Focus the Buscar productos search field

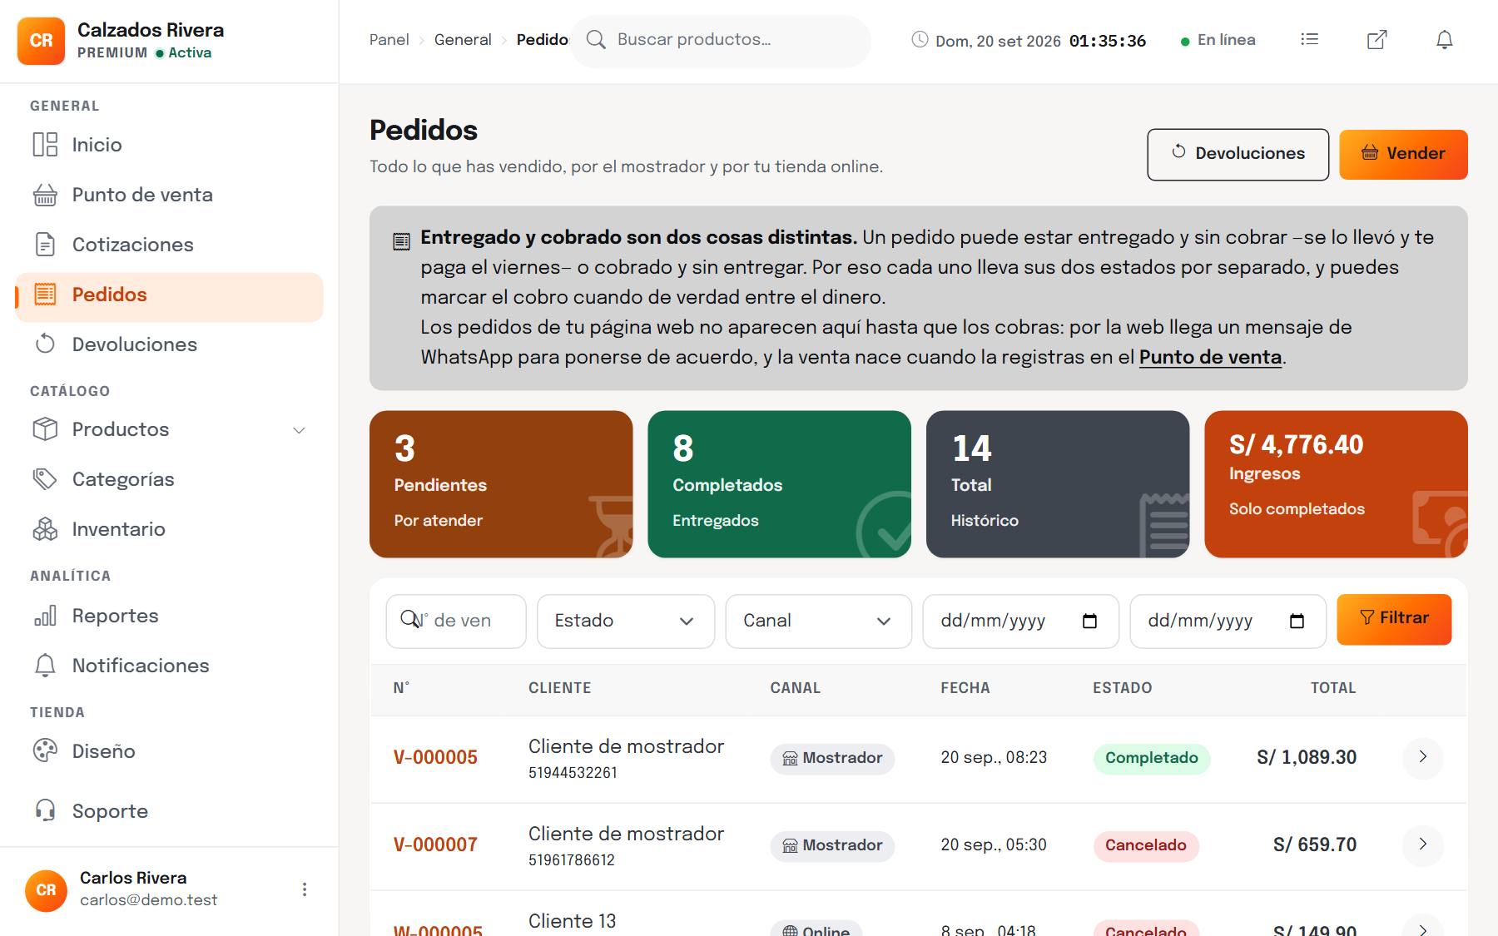720,40
